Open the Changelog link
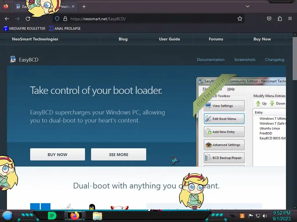Image resolution: width=297 pixels, height=222 pixels. (x=274, y=60)
